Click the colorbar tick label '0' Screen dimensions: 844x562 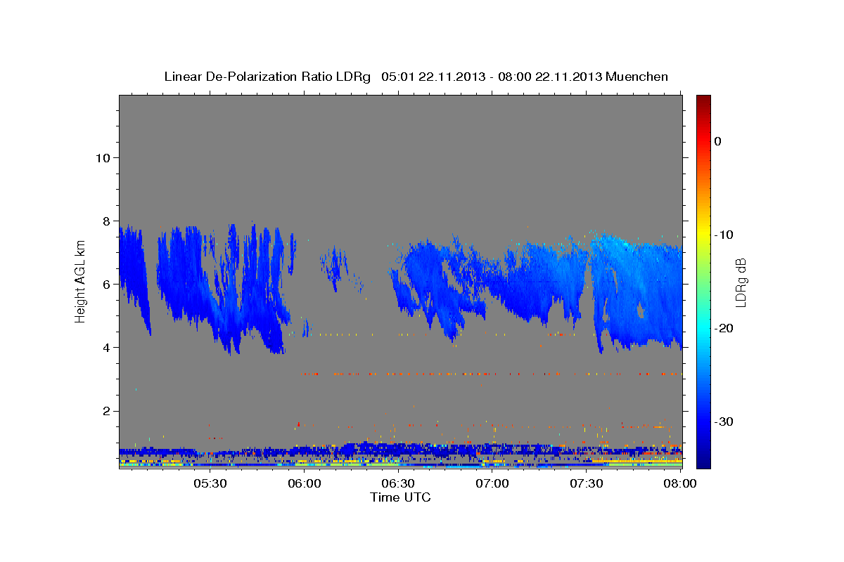(x=718, y=141)
